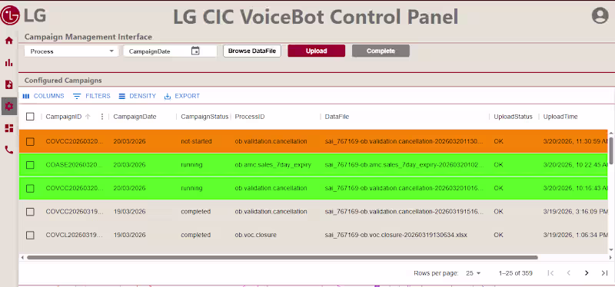Screen dimensions: 615x287
Task: Open the COLUMNS toolbar option
Action: pyautogui.click(x=44, y=96)
